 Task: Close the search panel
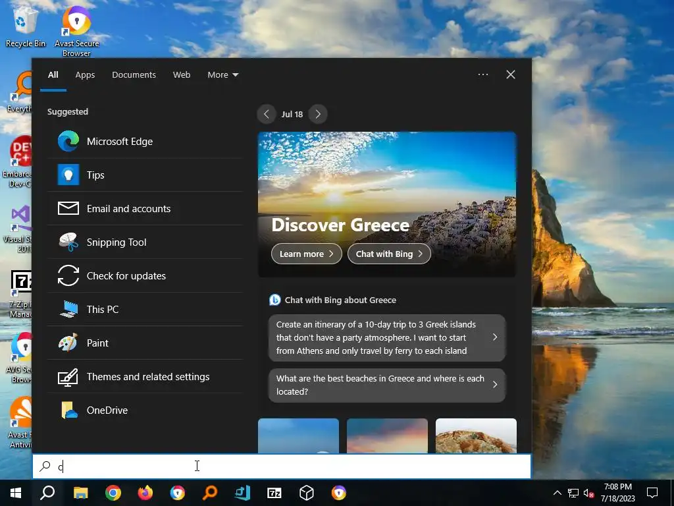point(511,74)
